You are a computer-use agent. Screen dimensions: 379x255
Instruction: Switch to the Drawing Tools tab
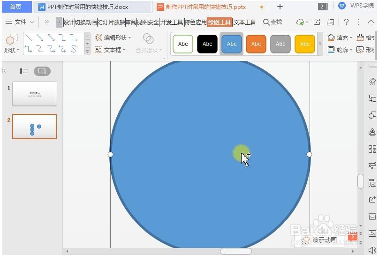[x=220, y=22]
